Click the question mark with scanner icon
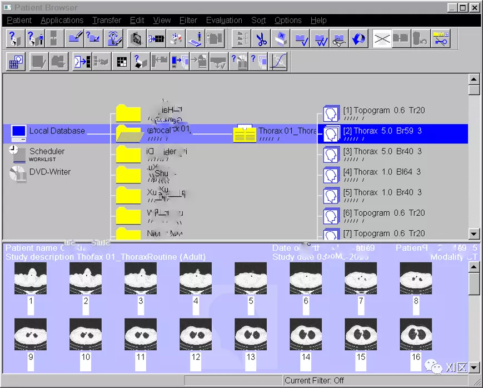483x388 pixels. pyautogui.click(x=141, y=61)
